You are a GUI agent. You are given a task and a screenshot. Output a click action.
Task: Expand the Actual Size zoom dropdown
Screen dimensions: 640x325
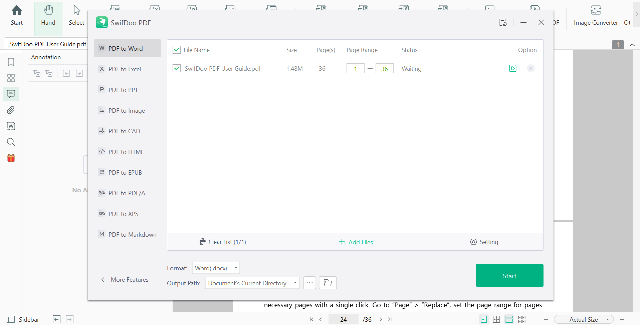click(608, 319)
